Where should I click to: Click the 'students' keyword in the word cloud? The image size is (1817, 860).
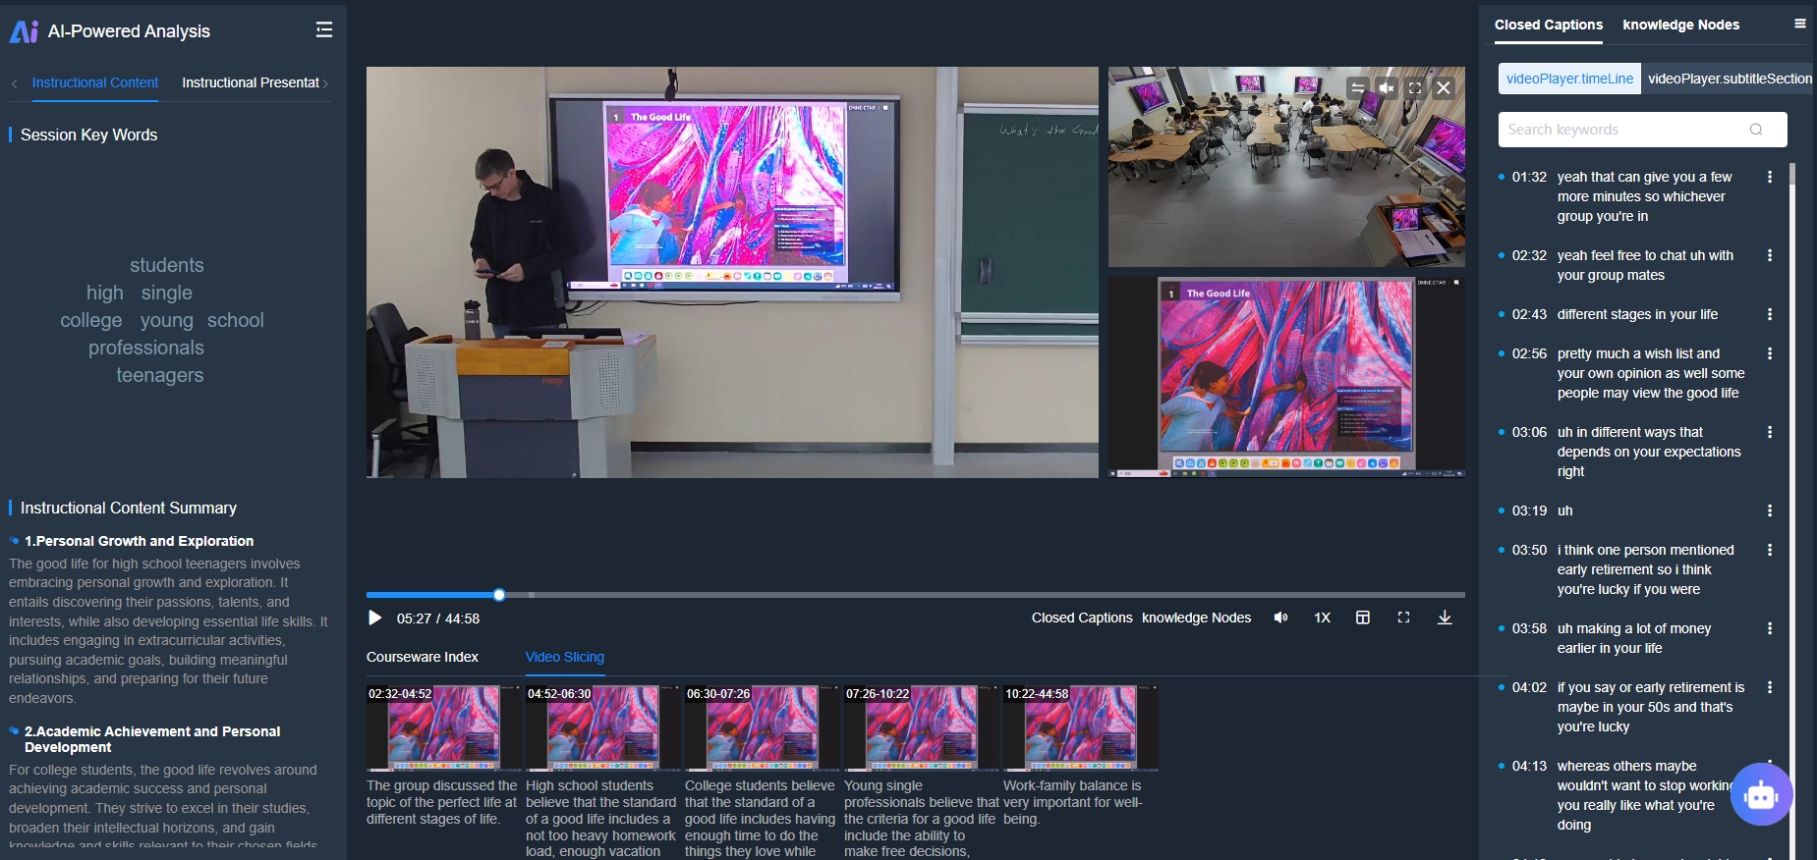click(x=167, y=265)
